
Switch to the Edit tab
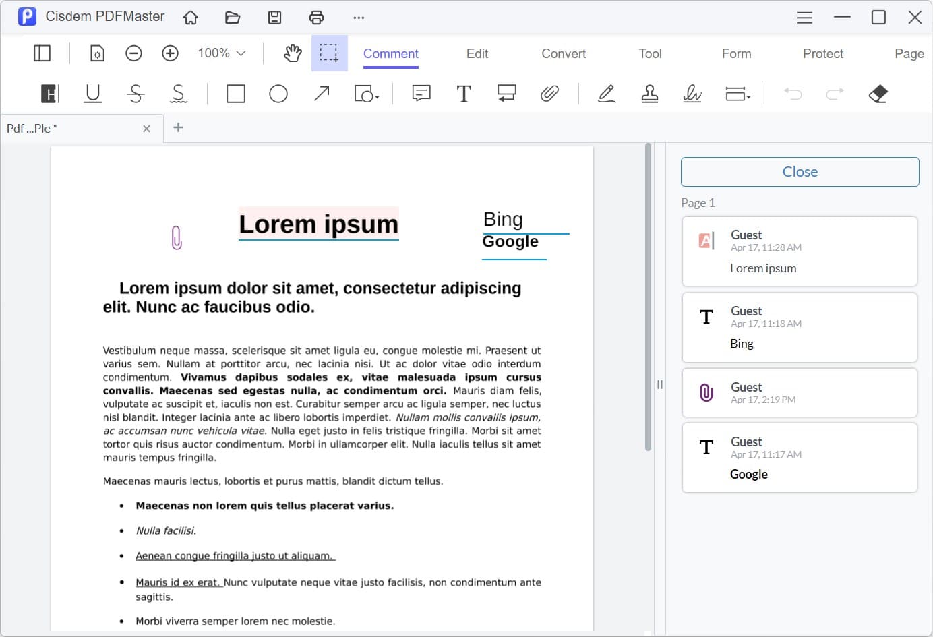click(477, 53)
